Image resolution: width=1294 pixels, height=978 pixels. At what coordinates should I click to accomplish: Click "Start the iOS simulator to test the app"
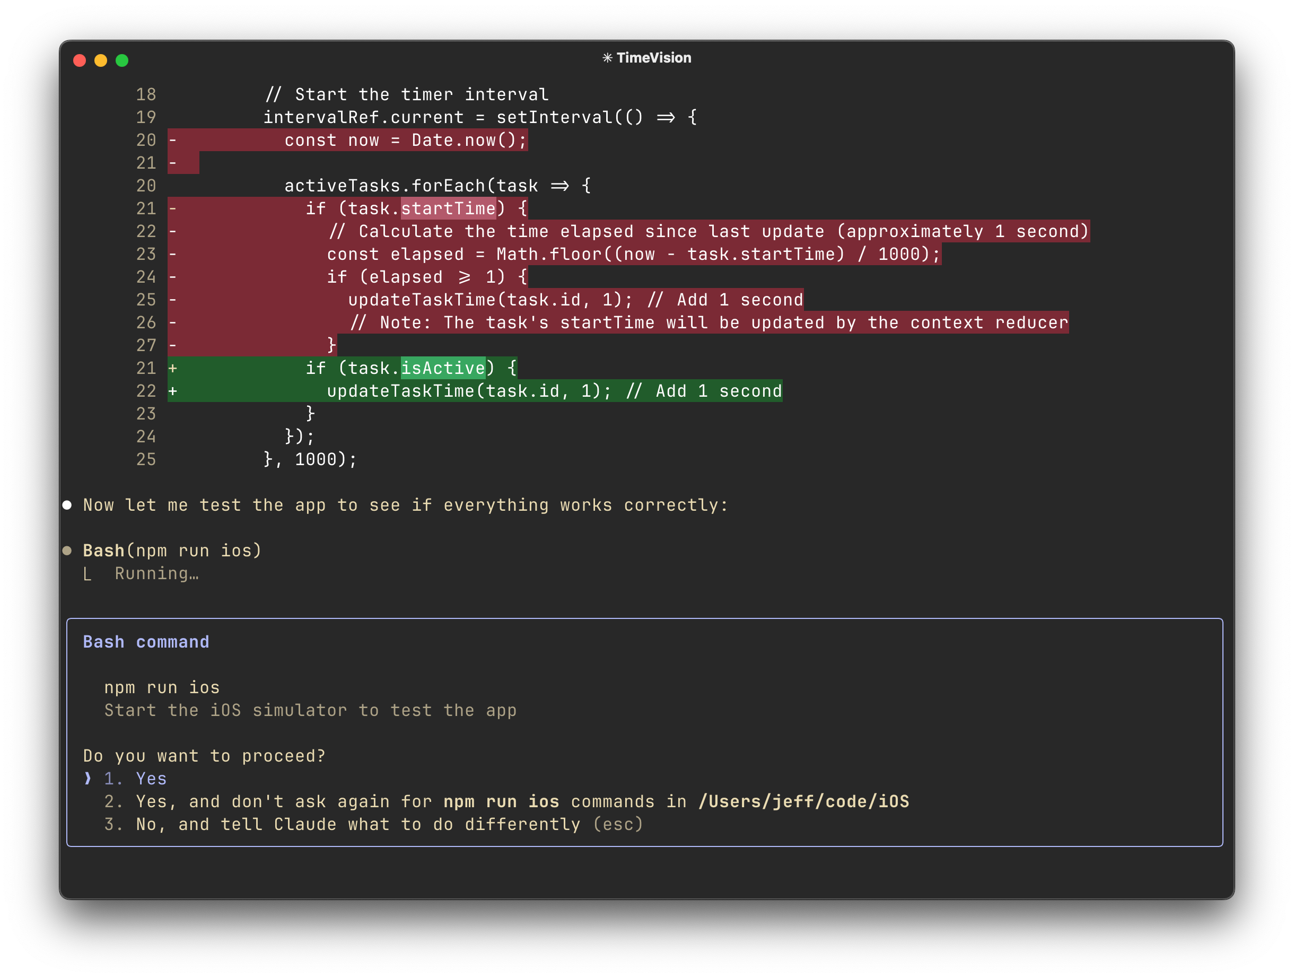pos(311,710)
